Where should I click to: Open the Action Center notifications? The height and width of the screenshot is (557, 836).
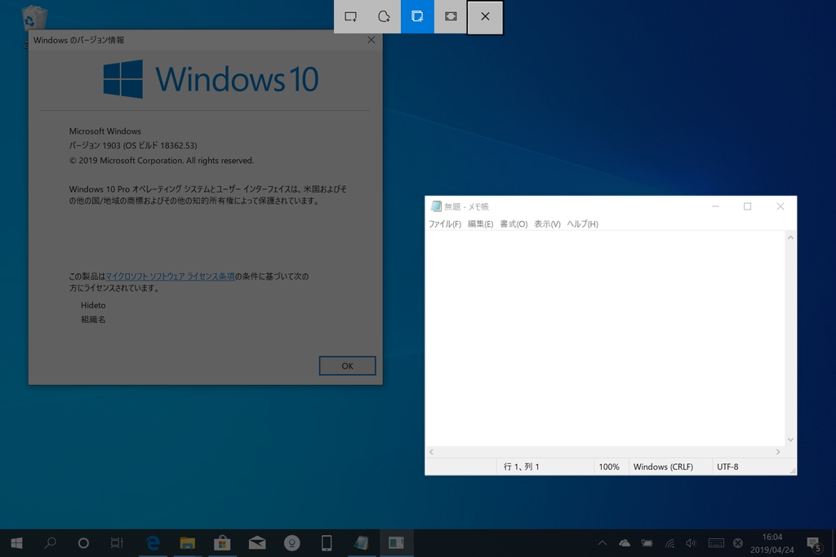[812, 542]
